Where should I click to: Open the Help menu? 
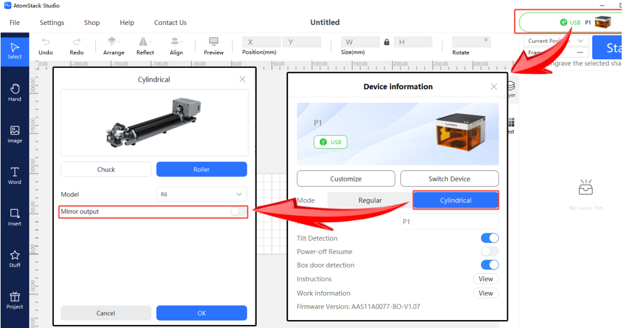point(127,23)
